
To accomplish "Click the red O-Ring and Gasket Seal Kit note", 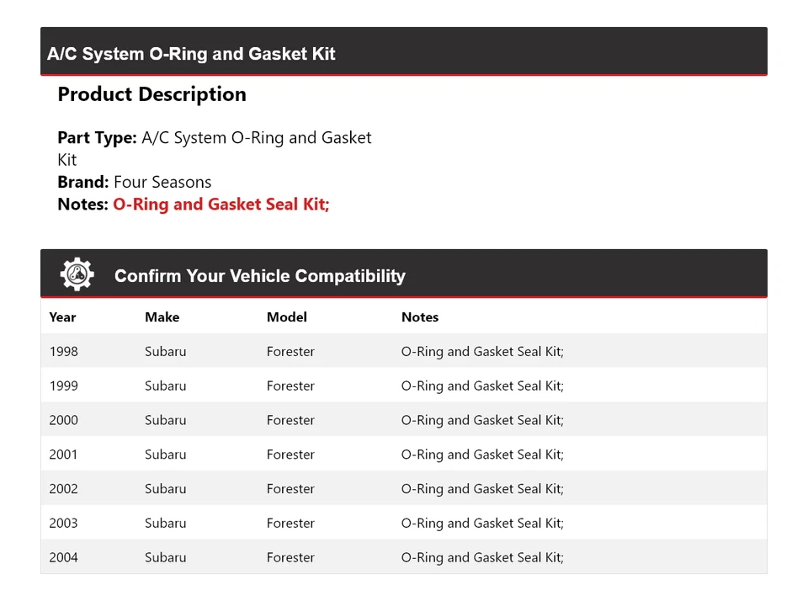I will click(x=221, y=204).
